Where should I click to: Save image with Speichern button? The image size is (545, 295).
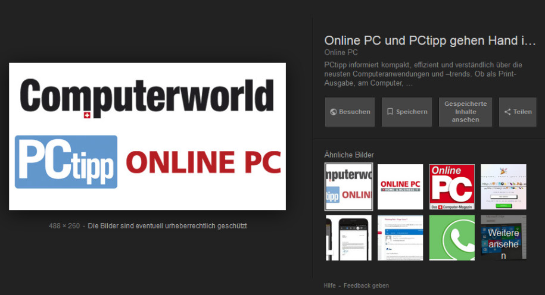407,112
